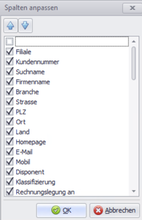Screen dimensions: 142x220
Task: Uncheck the Firmenname checkbox
Action: [9, 82]
